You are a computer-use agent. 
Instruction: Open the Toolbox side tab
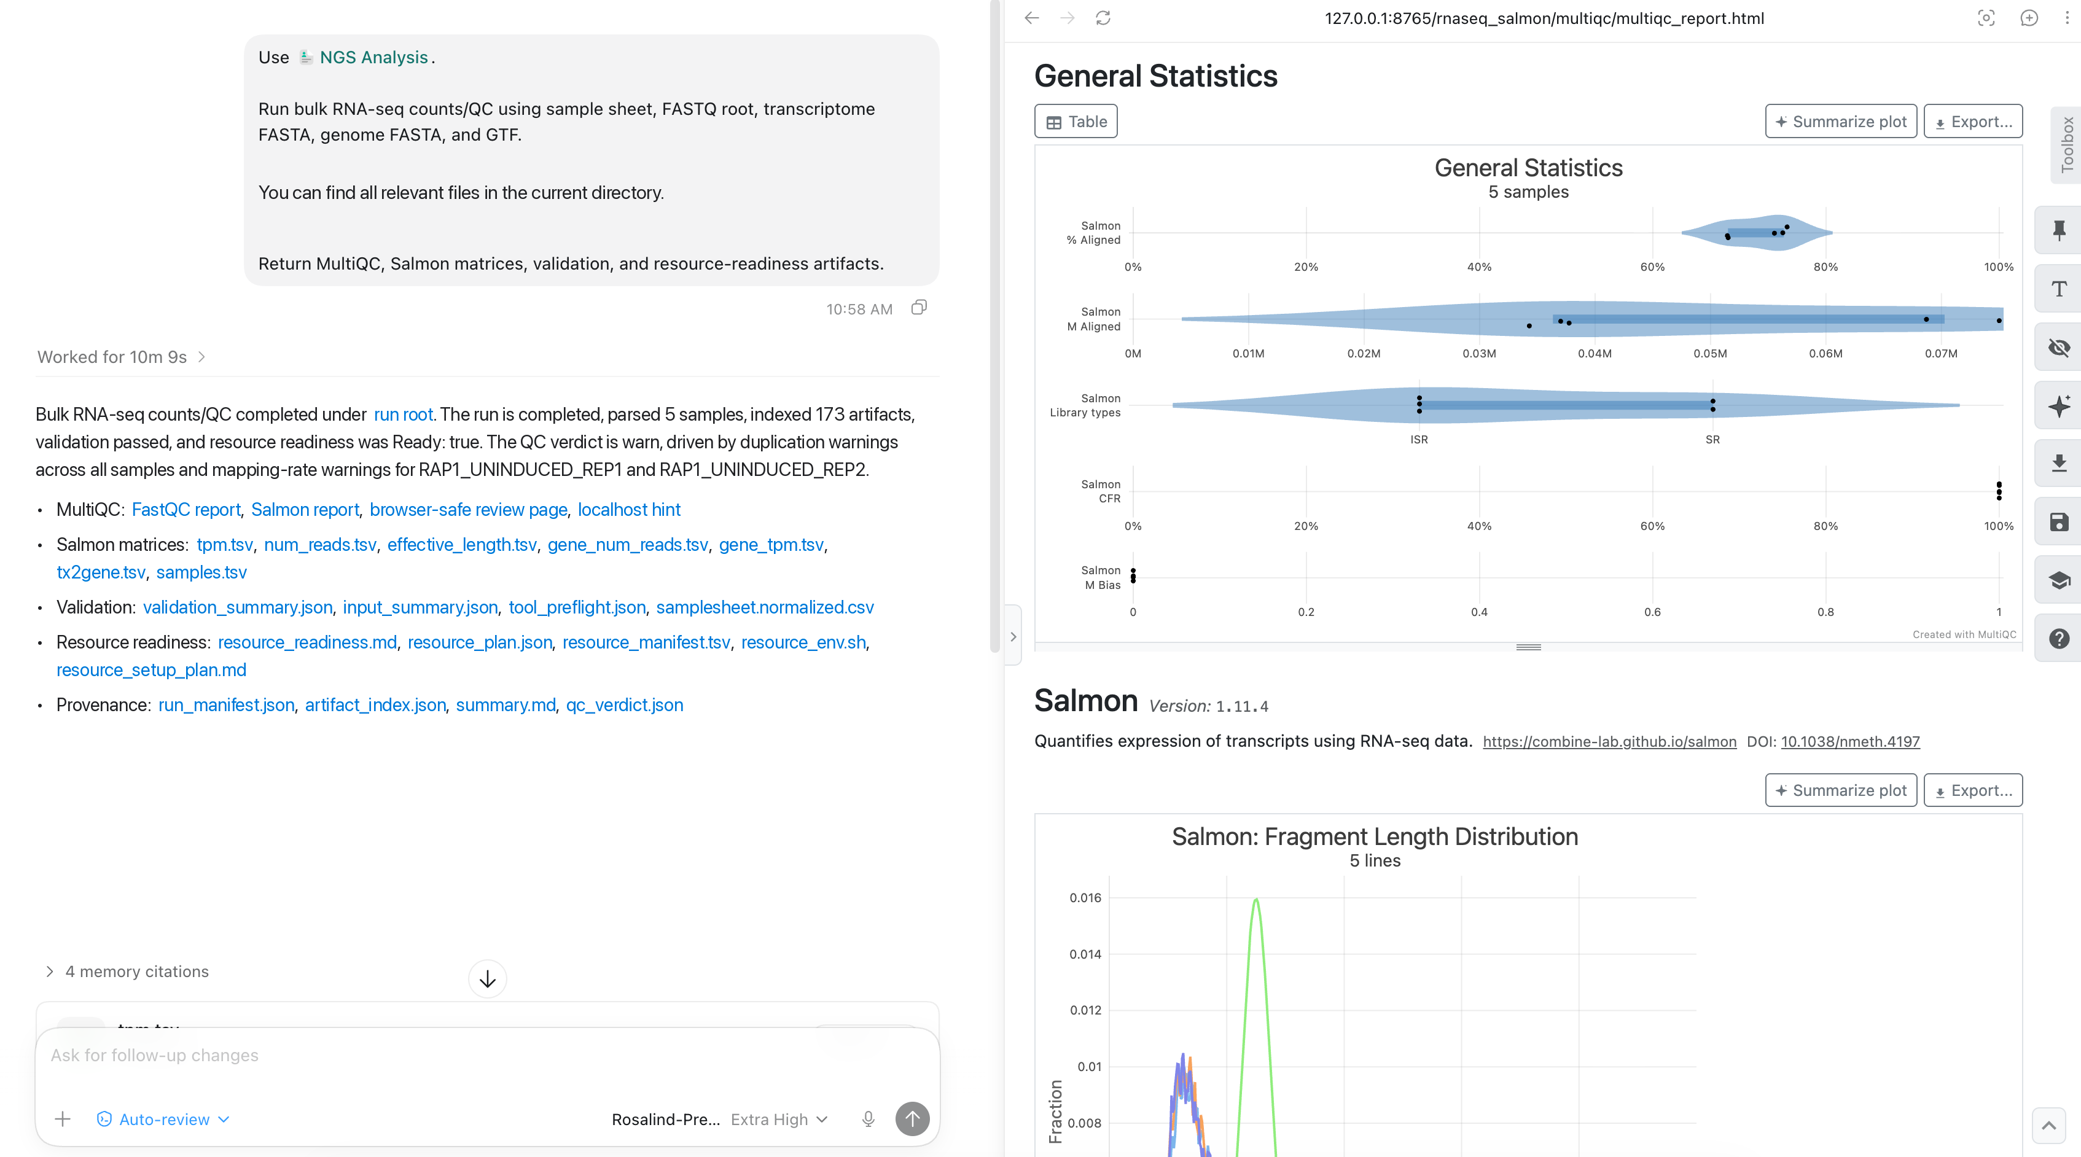2066,145
